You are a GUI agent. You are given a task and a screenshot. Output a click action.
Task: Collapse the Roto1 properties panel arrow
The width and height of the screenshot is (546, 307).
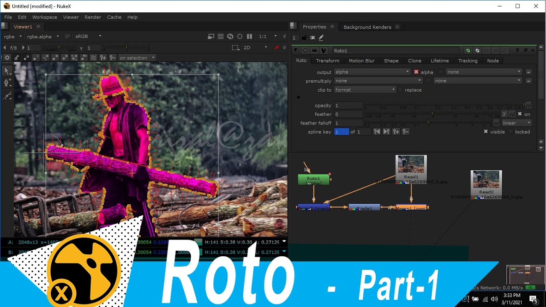296,51
